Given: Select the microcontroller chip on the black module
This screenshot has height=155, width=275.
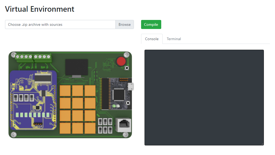Looking at the screenshot, I should click(x=119, y=94).
